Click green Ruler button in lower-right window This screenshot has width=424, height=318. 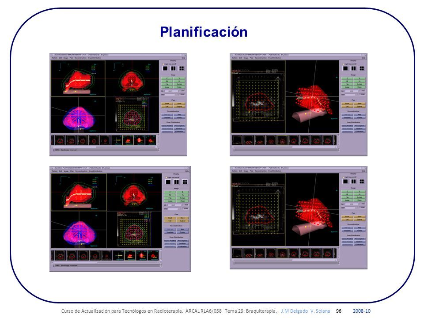[x=360, y=200]
